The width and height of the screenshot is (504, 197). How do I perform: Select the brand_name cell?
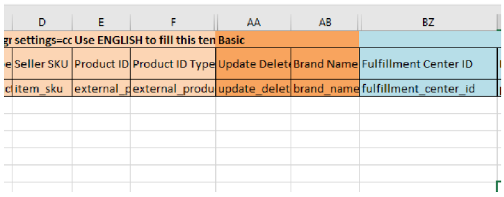pos(325,88)
